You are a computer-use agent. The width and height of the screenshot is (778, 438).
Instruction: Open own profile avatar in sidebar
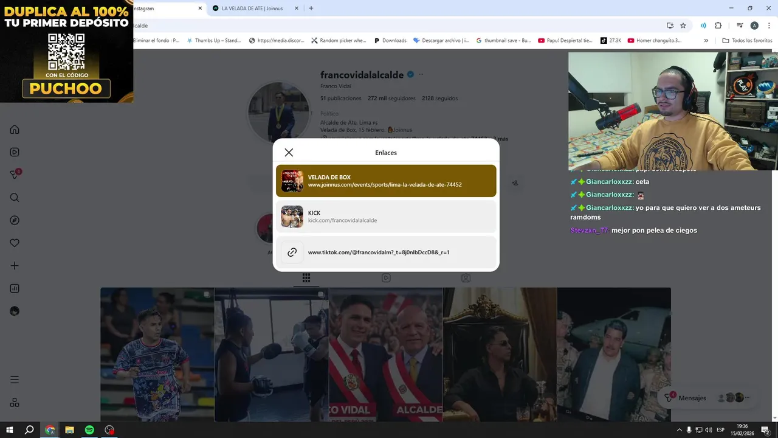click(15, 311)
